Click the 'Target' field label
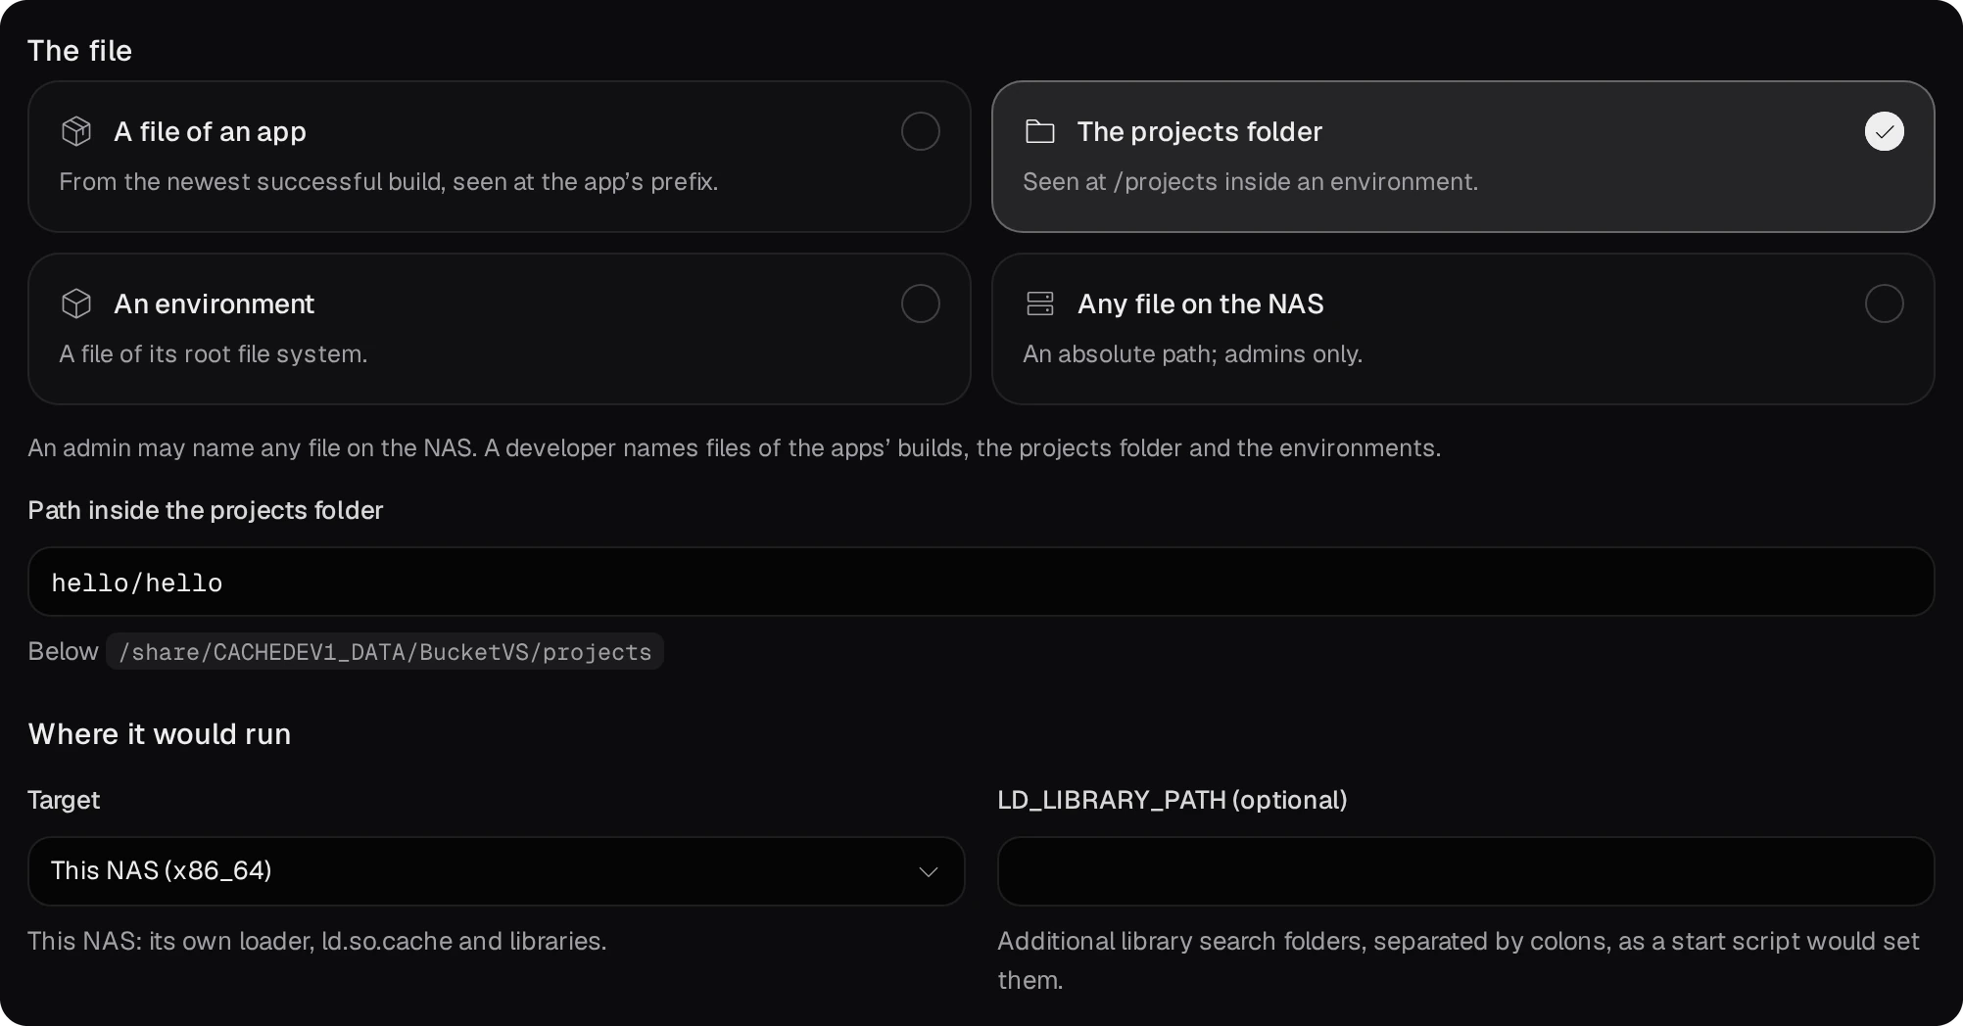Image resolution: width=1963 pixels, height=1026 pixels. (64, 800)
